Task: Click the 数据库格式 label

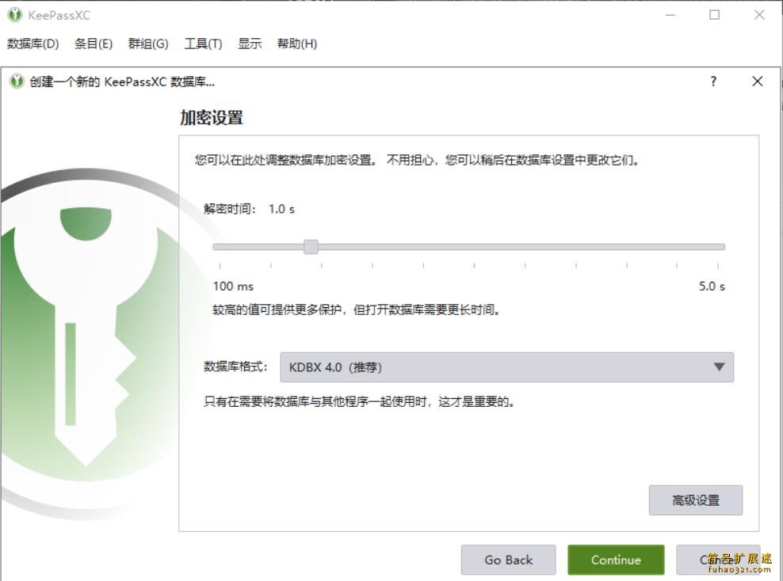Action: [x=235, y=366]
